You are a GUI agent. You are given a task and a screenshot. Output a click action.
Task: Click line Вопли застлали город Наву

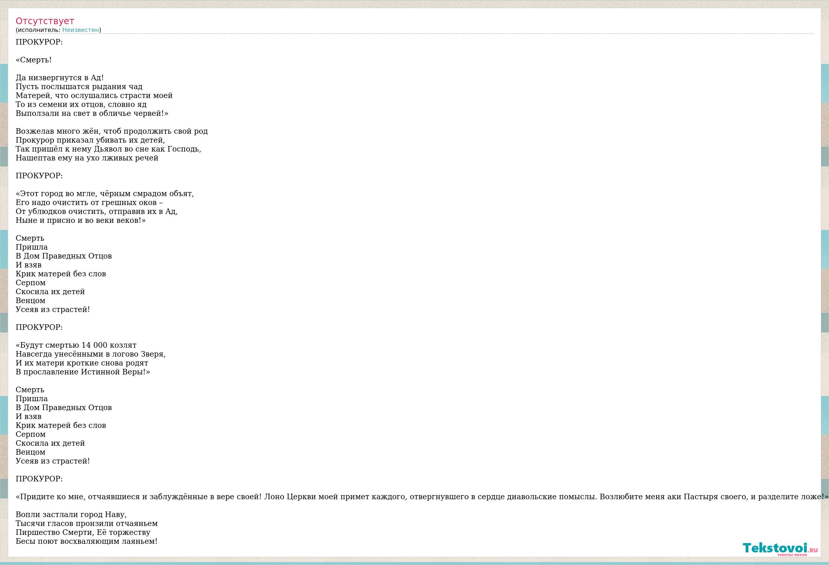point(71,514)
